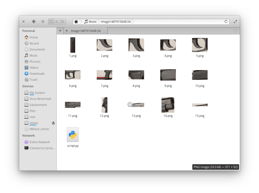This screenshot has width=259, height=193.
Task: Open closed tabs history icon
Action: (x=235, y=31)
